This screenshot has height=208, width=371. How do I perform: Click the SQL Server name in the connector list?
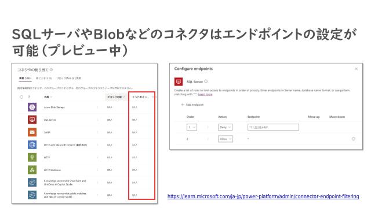50,120
